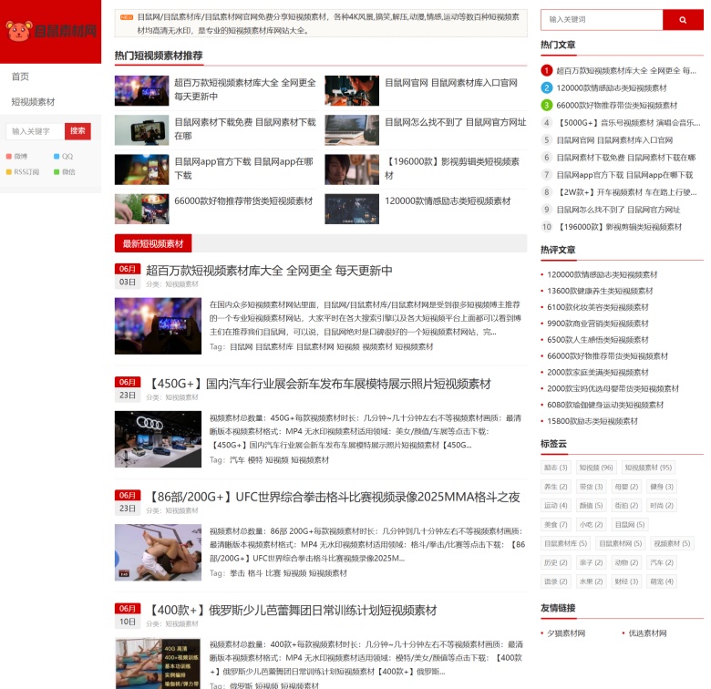Open hot article 7 目鼠网app官方下载
Viewport: 711px width, 689px height.
click(x=624, y=175)
